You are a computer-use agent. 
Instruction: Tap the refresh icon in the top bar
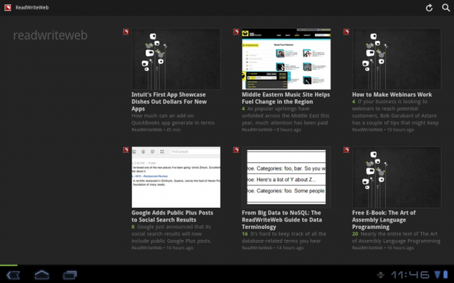point(429,8)
